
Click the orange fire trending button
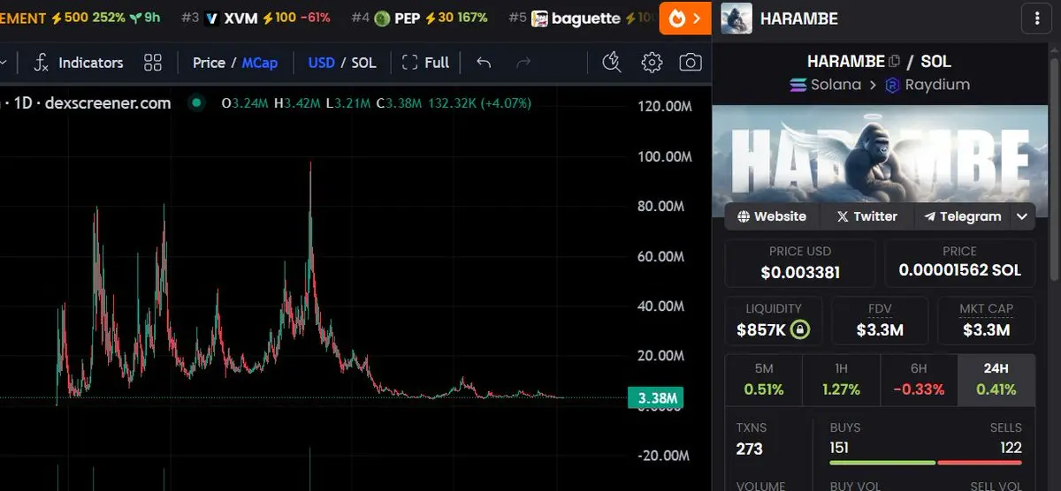pyautogui.click(x=685, y=19)
